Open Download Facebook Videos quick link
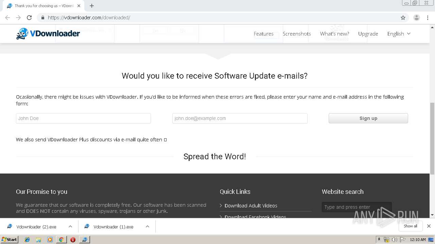Viewport: 435px width, 244px height. click(x=255, y=217)
